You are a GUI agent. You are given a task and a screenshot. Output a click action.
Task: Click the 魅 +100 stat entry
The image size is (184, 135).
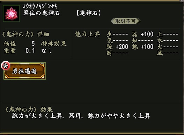click(x=142, y=47)
